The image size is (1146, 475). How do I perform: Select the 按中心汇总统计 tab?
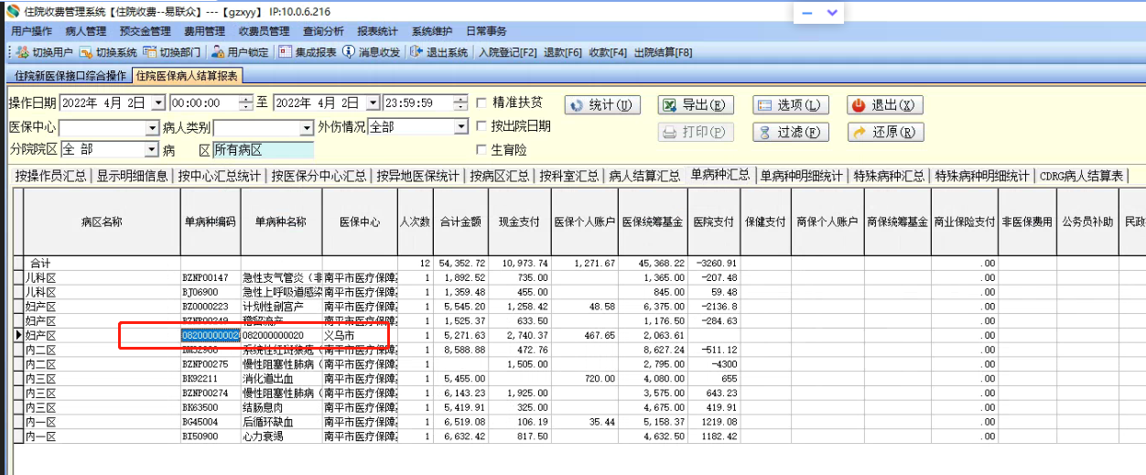pos(220,177)
